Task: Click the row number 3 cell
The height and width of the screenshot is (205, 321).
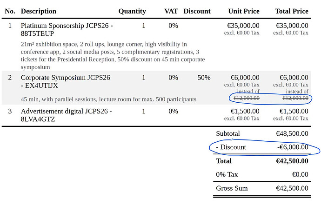Action: (x=10, y=111)
